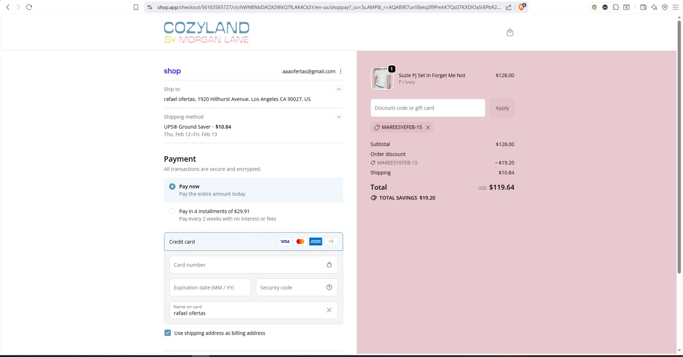Click the Mastercard logo
This screenshot has height=357, width=683.
point(300,242)
